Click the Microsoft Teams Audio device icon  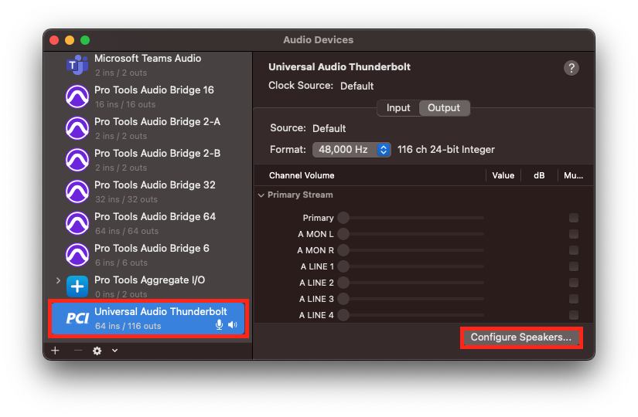(x=77, y=65)
